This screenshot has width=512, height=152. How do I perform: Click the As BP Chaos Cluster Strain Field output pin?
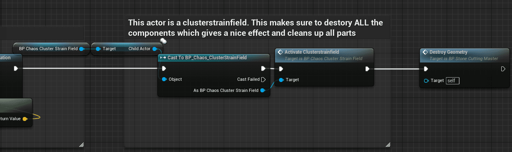[x=262, y=90]
